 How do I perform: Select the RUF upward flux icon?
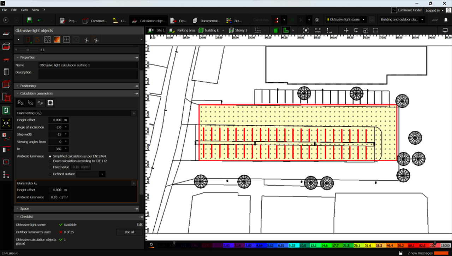click(40, 103)
